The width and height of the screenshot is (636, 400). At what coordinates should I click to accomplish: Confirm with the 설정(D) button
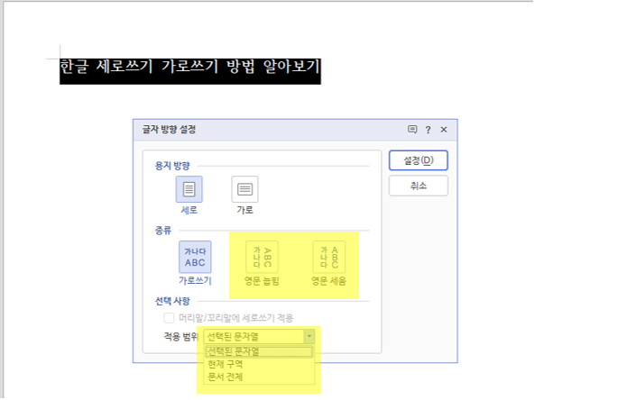tap(419, 160)
